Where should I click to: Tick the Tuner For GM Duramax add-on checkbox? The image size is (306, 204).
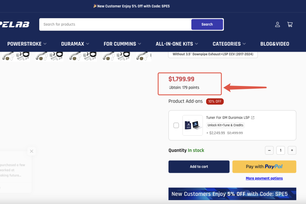tap(176, 126)
